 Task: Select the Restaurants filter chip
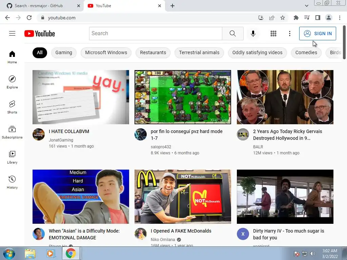point(153,52)
